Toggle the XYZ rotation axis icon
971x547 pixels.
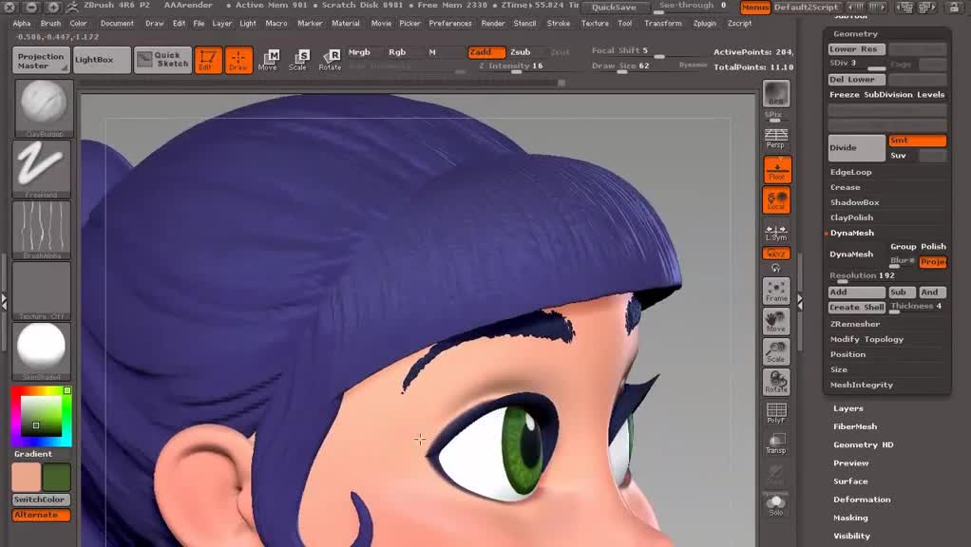[776, 254]
